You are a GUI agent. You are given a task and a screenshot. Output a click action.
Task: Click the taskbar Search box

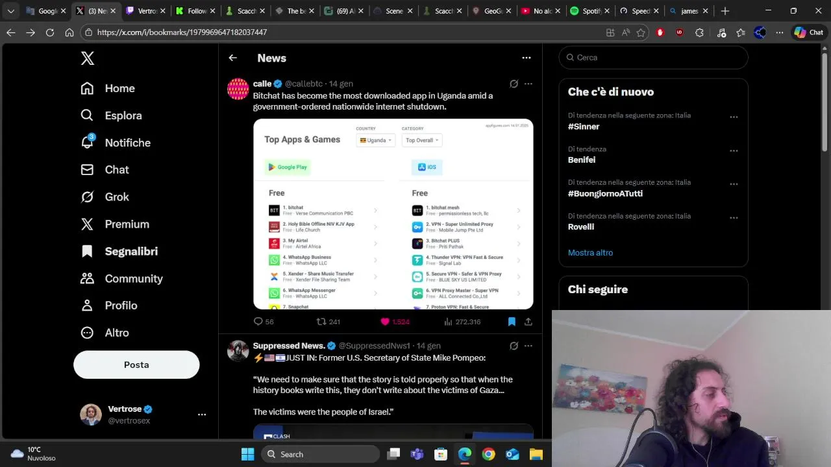321,454
